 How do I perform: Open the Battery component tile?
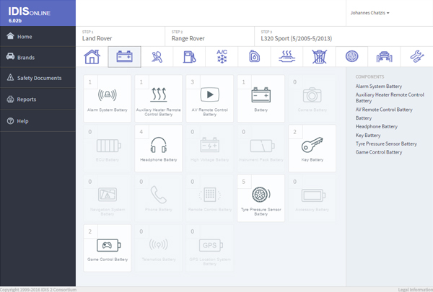point(261,99)
